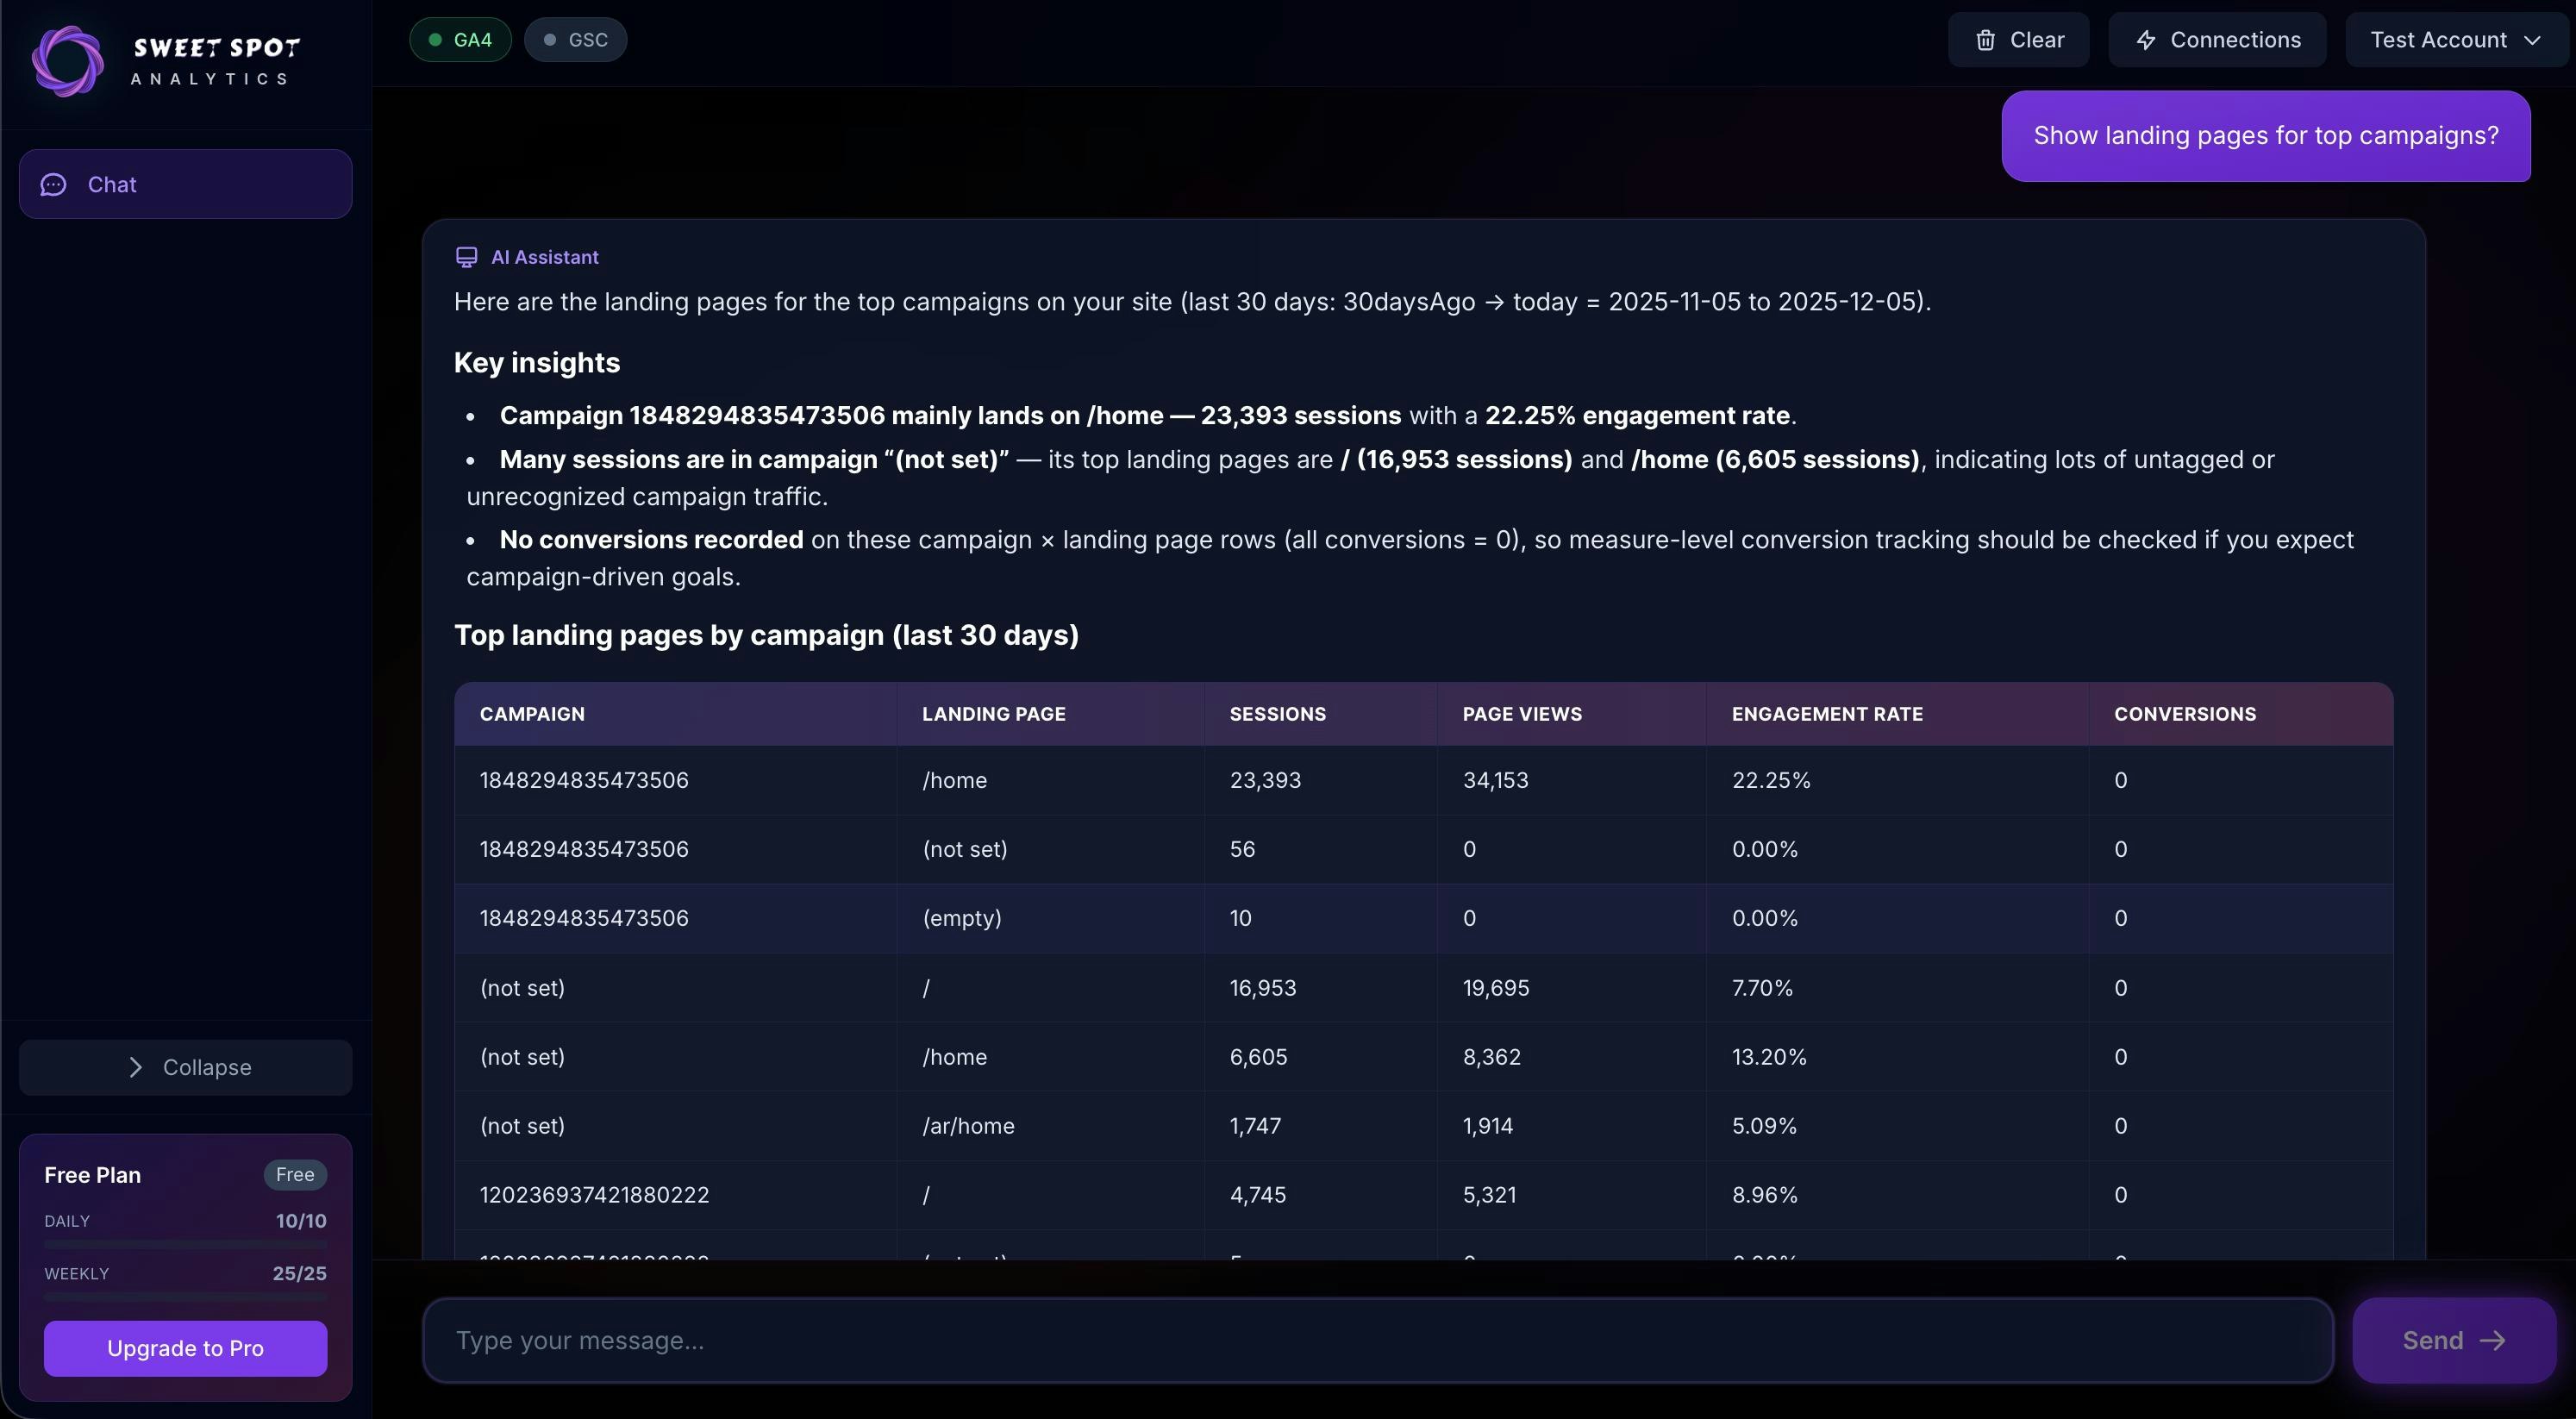Click Upgrade to Pro button
2576x1419 pixels.
pyautogui.click(x=185, y=1348)
